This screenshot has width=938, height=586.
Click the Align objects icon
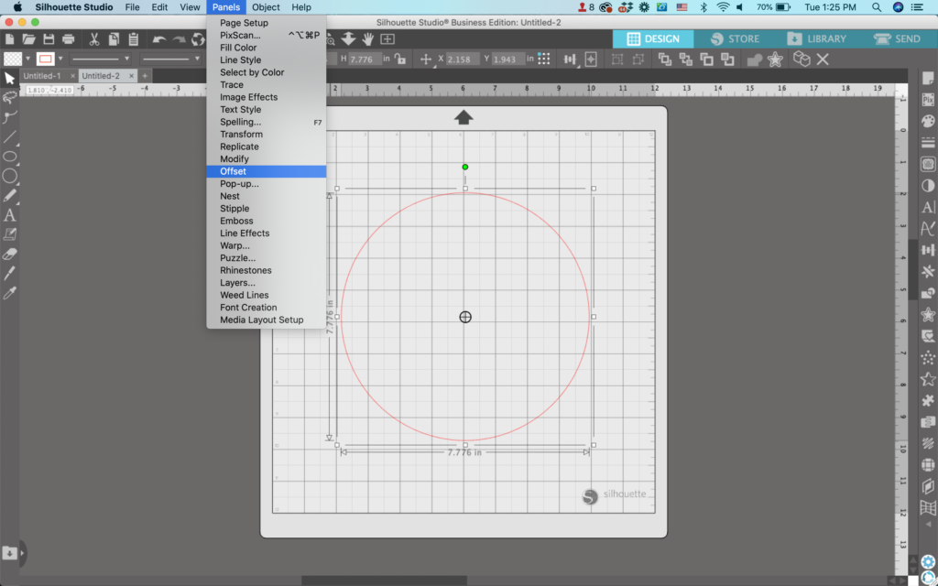(570, 60)
